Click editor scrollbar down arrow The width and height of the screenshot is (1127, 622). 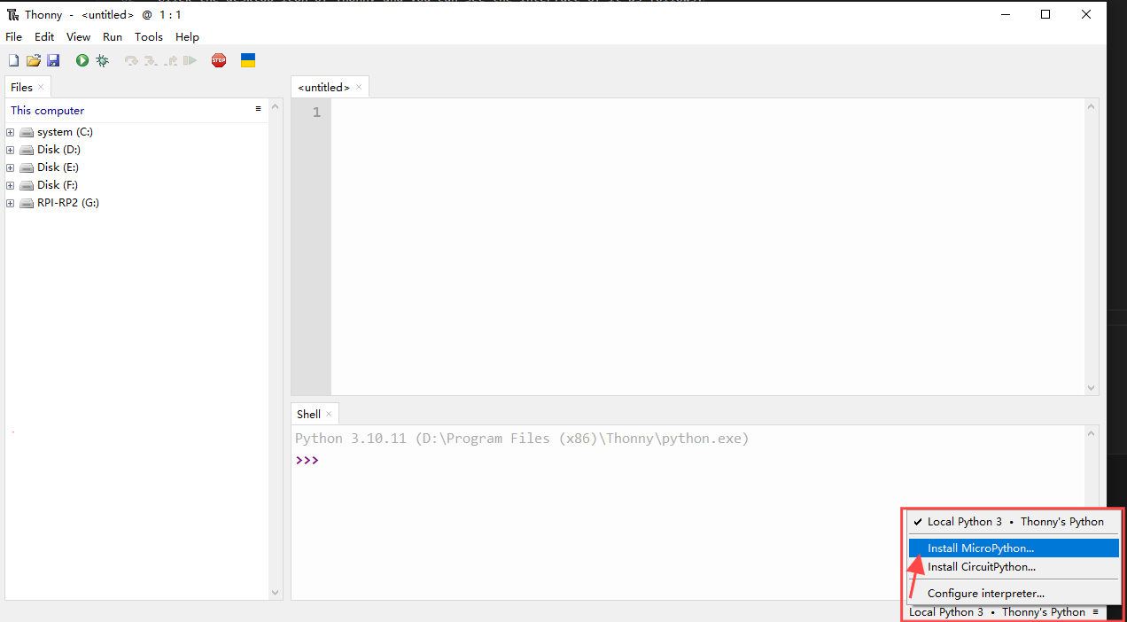click(x=1092, y=388)
